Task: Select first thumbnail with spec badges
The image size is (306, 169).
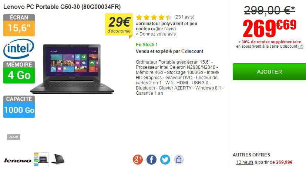Action: click(x=41, y=160)
